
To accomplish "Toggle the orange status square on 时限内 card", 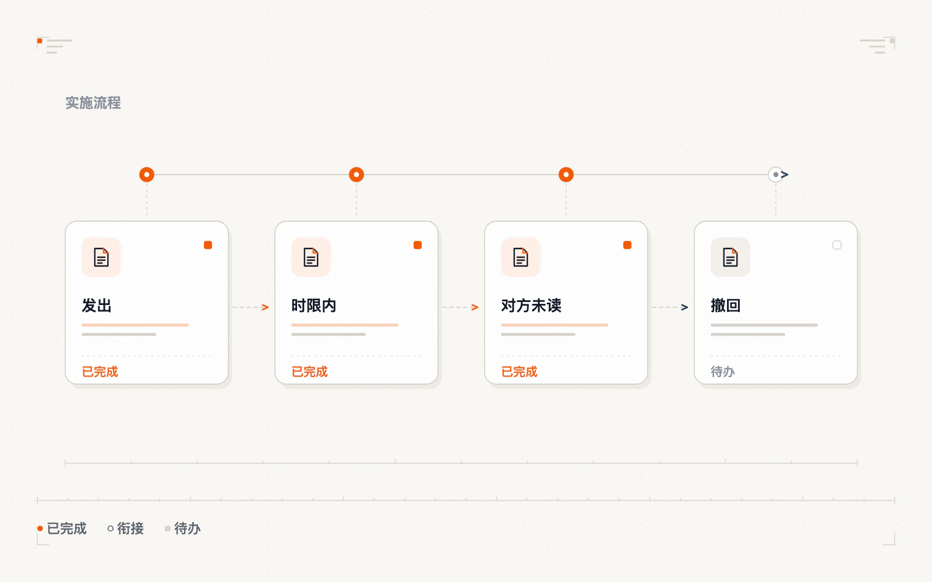I will [418, 245].
